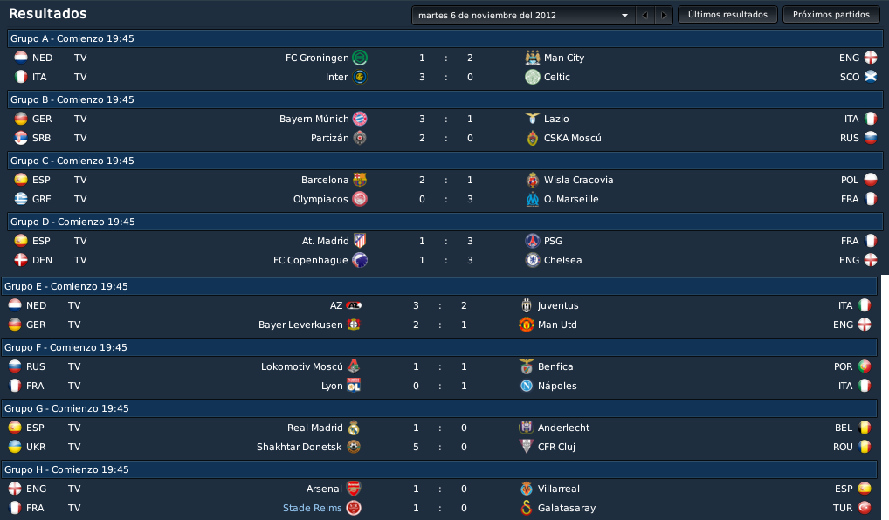889x520 pixels.
Task: Click the Bayern Múnich club badge
Action: pos(360,119)
